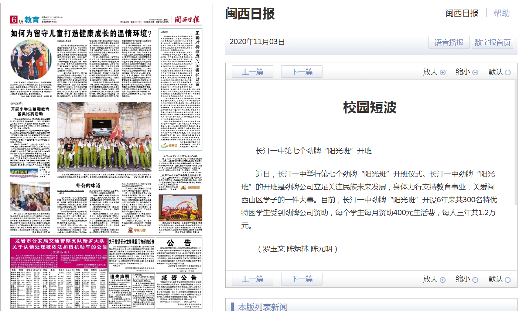This screenshot has width=519, height=311.
Task: Open headline 如何为留守儿童打造健康成长的温情环境
Action: pos(81,34)
